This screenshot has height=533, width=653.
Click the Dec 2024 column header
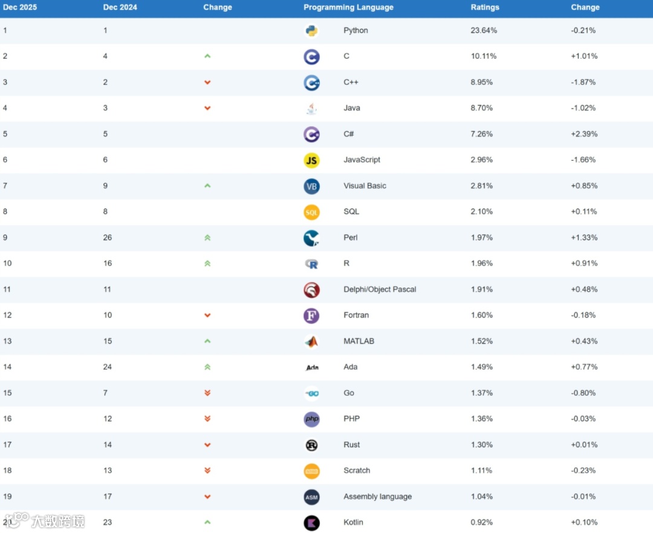point(120,7)
